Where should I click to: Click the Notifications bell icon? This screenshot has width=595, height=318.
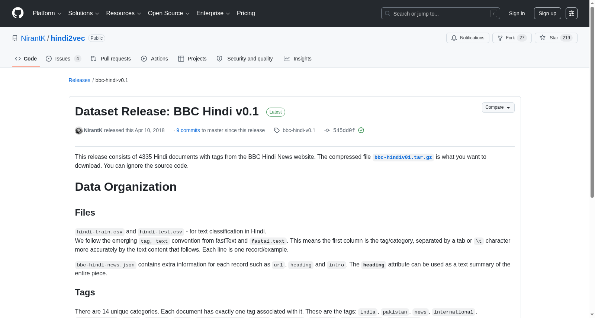click(x=454, y=38)
